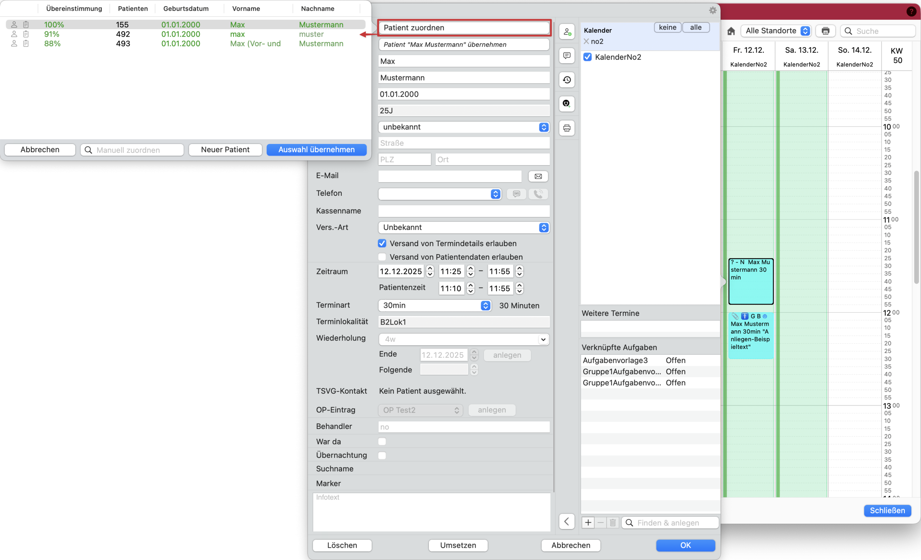Select the 'keine' calendar filter

tap(667, 27)
